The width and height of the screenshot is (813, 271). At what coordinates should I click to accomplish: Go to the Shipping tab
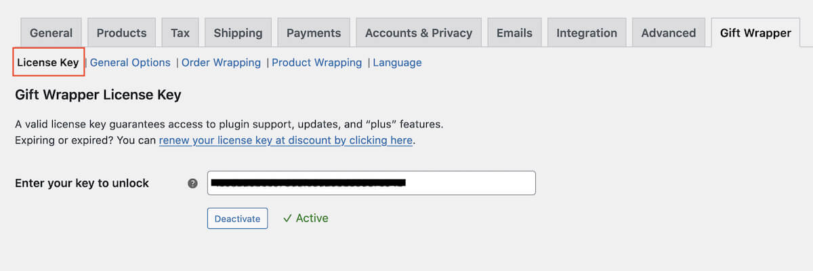238,33
